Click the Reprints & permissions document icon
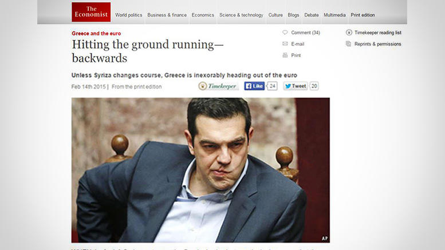The width and height of the screenshot is (445, 250). click(349, 44)
